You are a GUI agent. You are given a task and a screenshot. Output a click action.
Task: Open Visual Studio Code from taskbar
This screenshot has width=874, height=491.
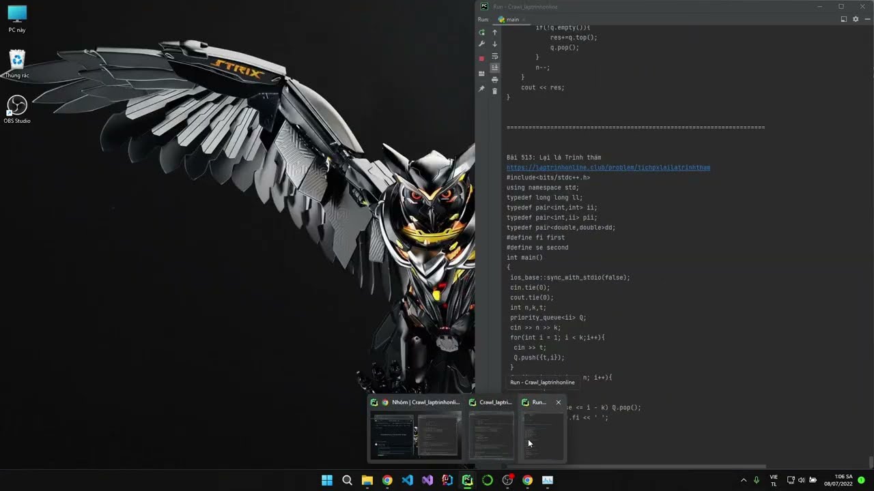coord(407,480)
